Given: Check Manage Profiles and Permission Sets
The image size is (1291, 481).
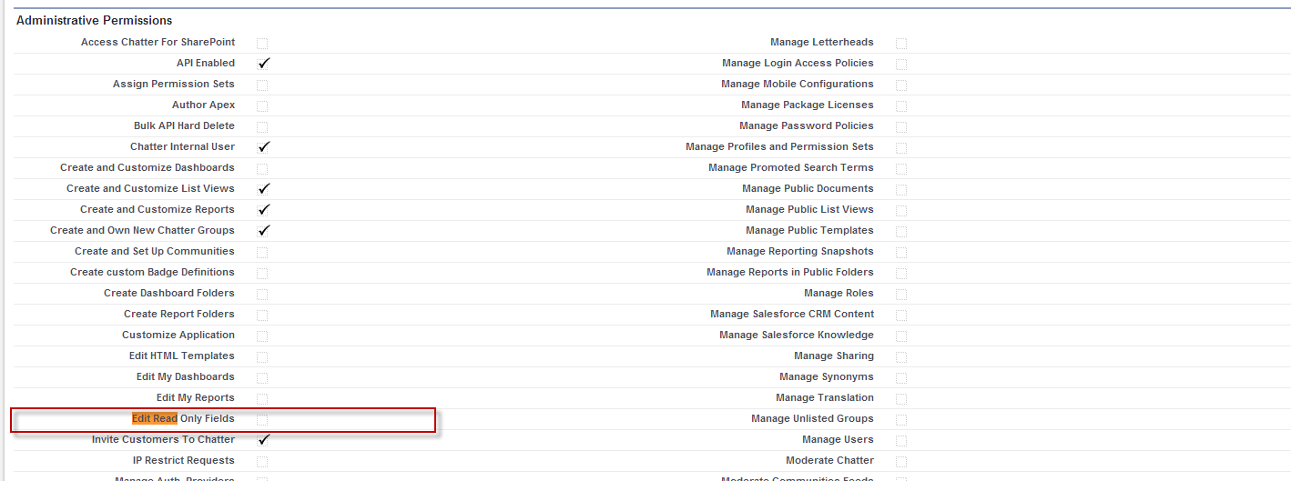Looking at the screenshot, I should (901, 147).
